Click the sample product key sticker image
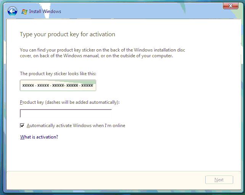This screenshot has height=195, width=245. click(x=58, y=85)
